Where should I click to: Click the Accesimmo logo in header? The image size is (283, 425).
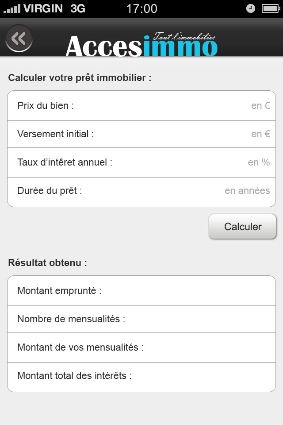tap(141, 44)
